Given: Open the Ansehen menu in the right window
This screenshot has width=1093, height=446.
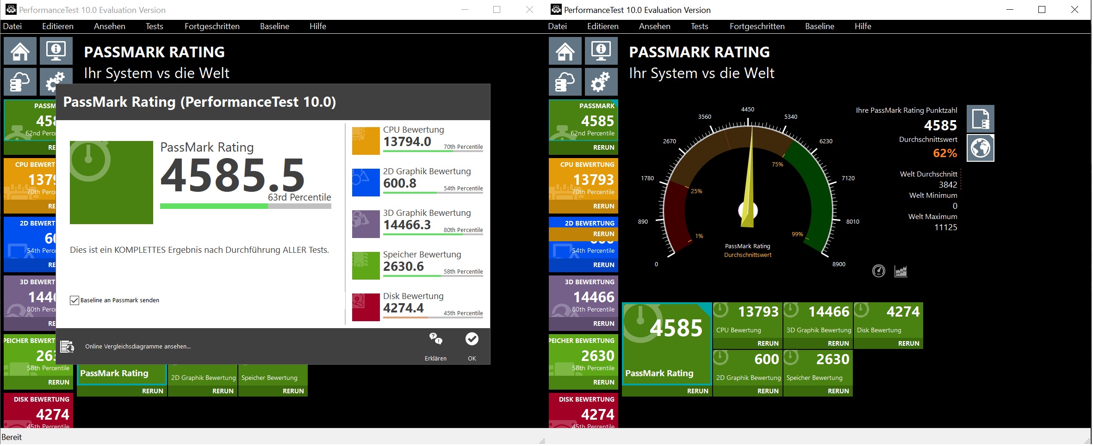Looking at the screenshot, I should 655,26.
